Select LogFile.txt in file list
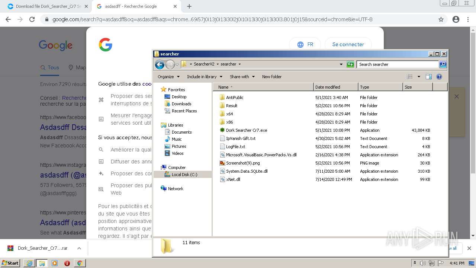The height and width of the screenshot is (268, 476). (x=235, y=147)
